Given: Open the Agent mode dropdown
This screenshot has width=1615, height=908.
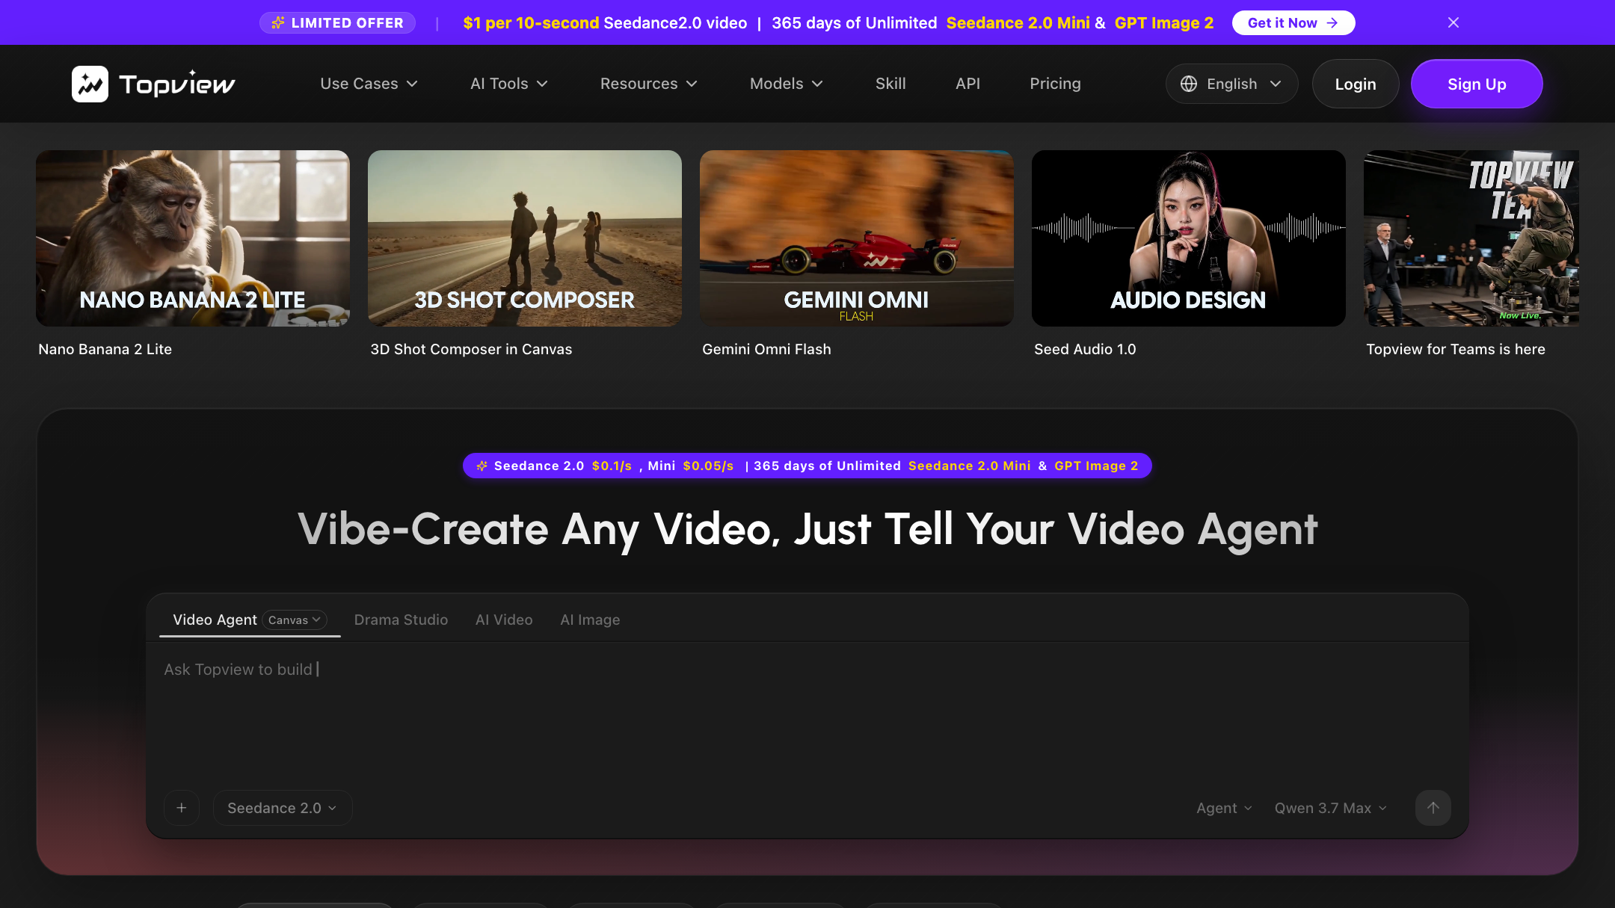Looking at the screenshot, I should click(1224, 808).
